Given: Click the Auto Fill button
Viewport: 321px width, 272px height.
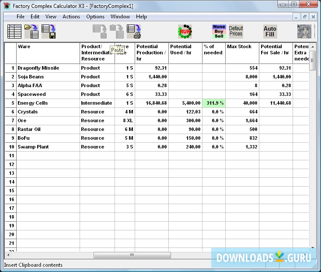Looking at the screenshot, I should (270, 32).
